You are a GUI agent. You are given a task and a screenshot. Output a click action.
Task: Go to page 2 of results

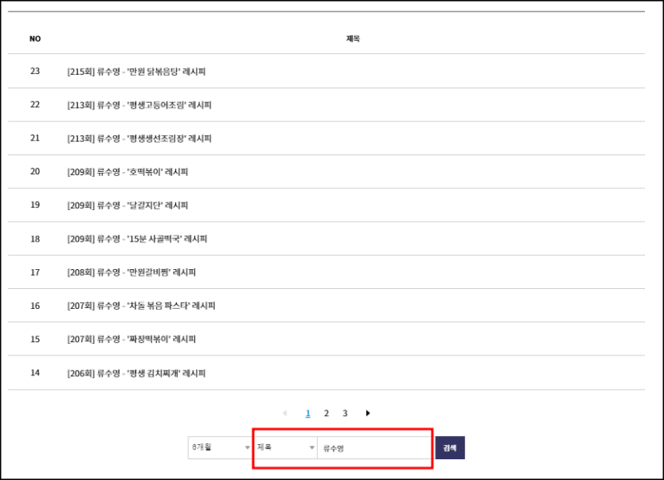[x=326, y=412]
